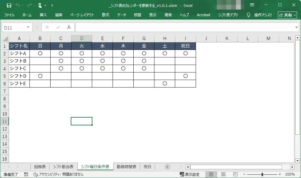
Task: Add a new sheet with the plus button
Action: tap(167, 166)
